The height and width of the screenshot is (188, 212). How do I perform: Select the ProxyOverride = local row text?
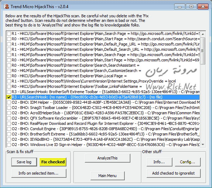94,81
